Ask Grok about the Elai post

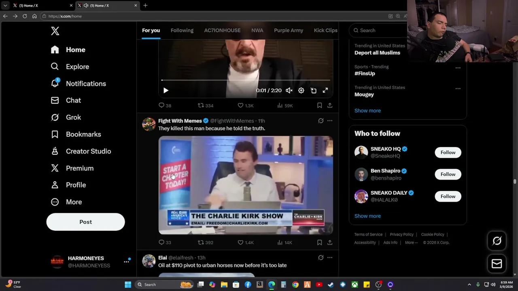321,257
